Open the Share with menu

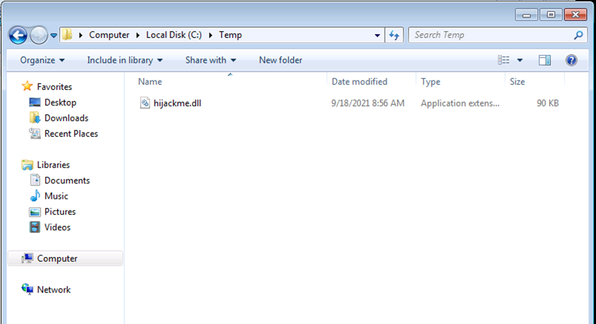pos(211,60)
